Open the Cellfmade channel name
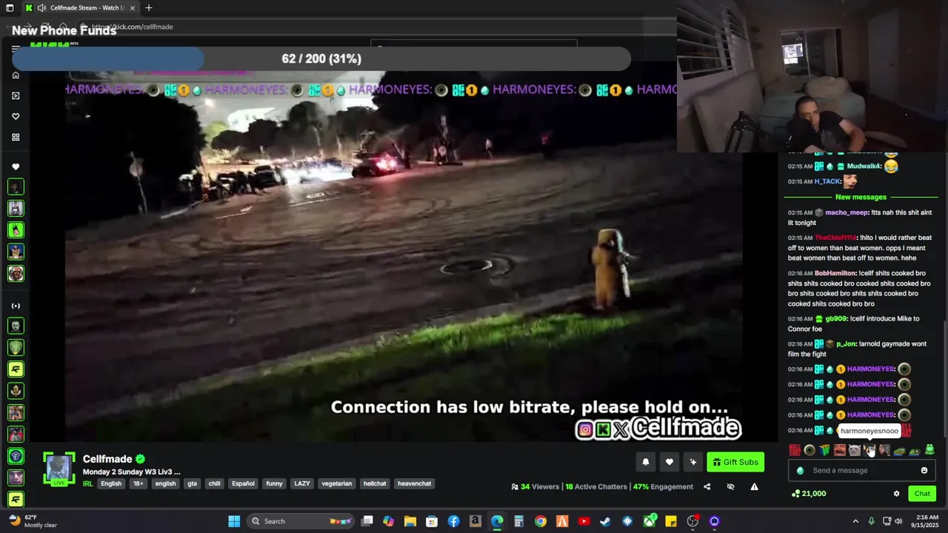 tap(107, 459)
